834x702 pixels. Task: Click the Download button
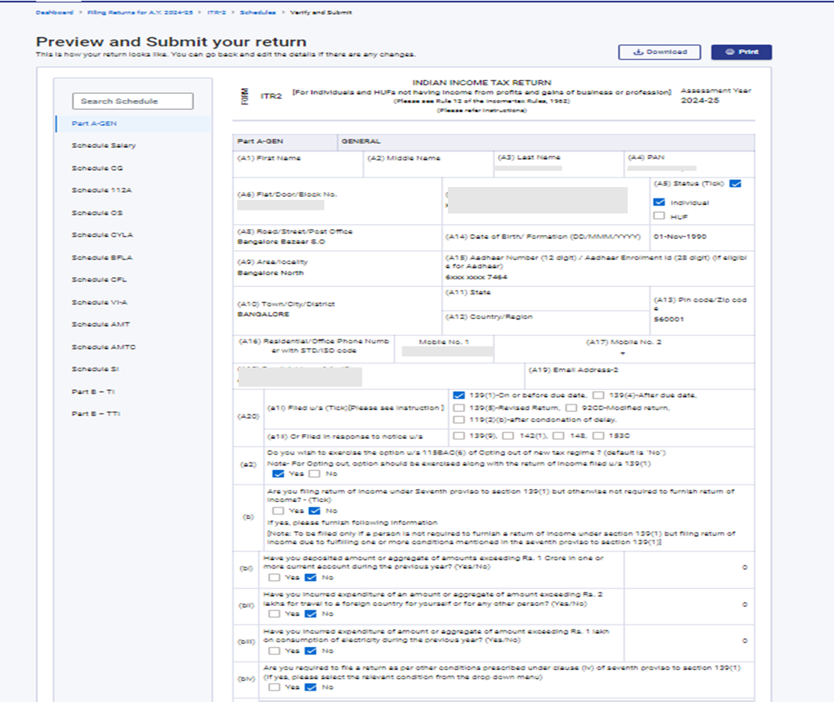click(659, 52)
